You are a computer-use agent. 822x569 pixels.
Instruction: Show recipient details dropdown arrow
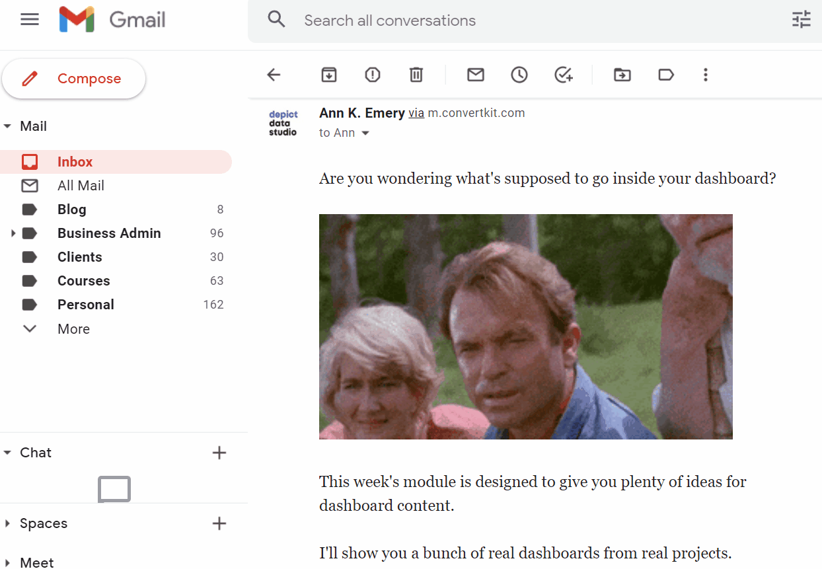pyautogui.click(x=365, y=133)
